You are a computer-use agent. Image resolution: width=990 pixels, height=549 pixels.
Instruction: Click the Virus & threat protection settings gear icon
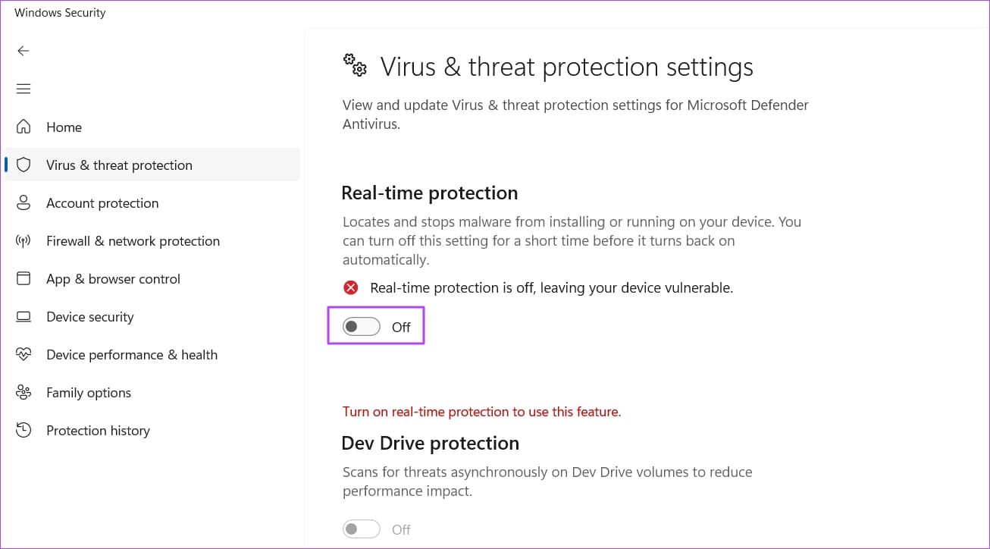point(354,66)
